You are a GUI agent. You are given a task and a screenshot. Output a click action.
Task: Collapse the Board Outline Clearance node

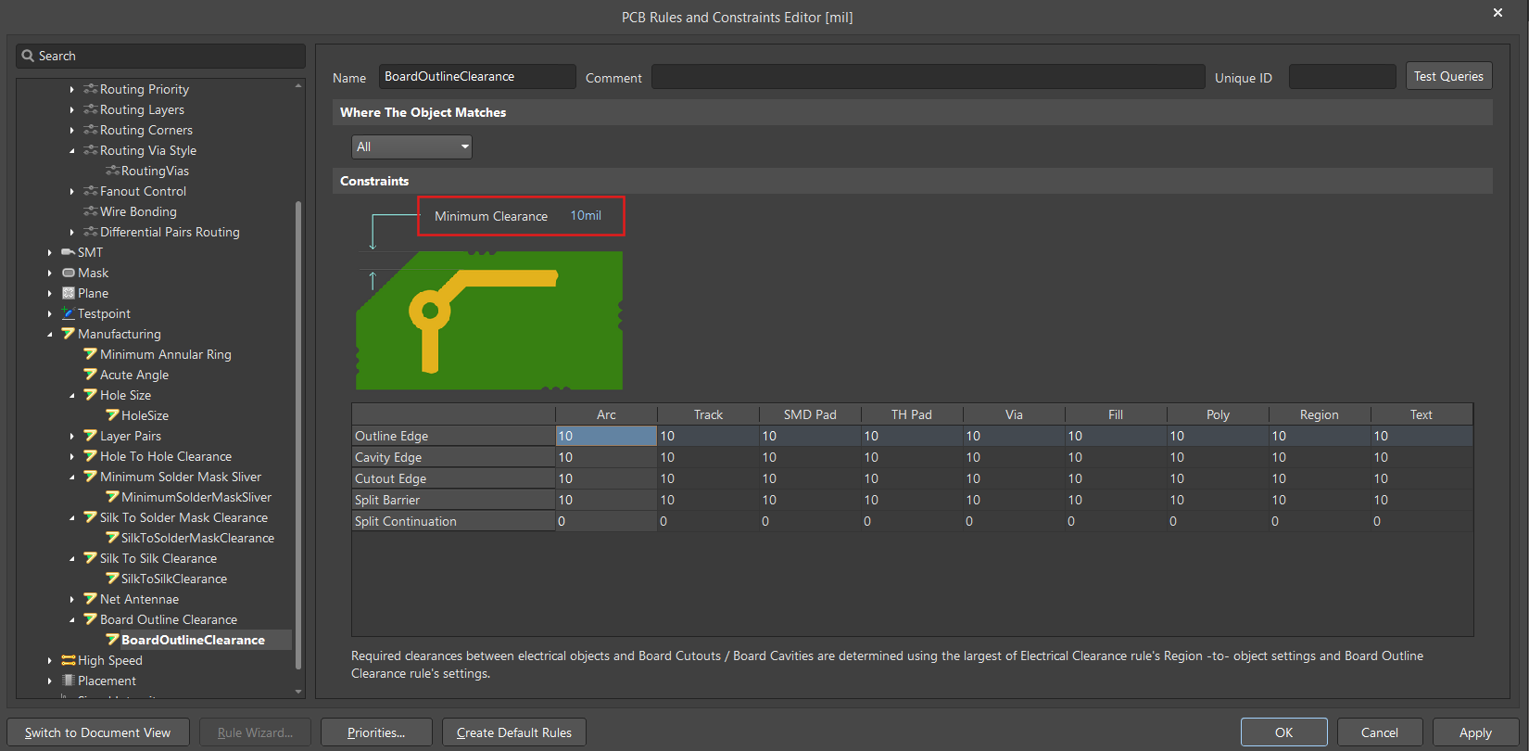(x=72, y=619)
